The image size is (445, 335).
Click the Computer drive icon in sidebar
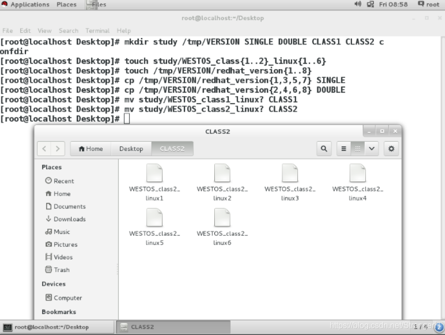(49, 297)
